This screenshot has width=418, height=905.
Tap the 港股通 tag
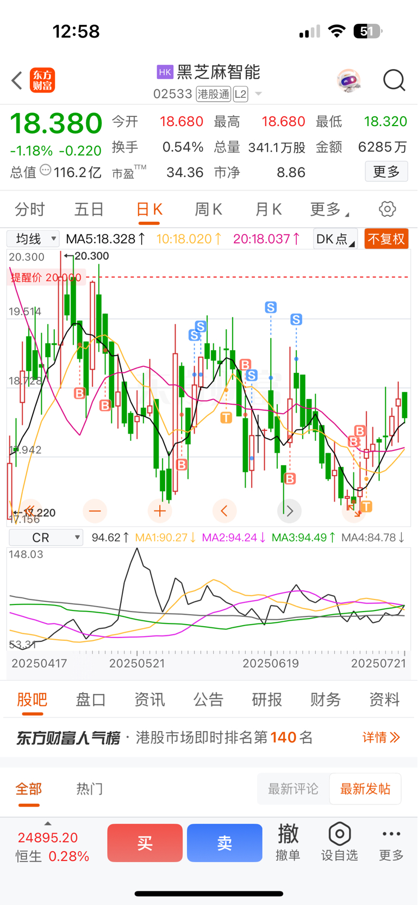pyautogui.click(x=214, y=94)
